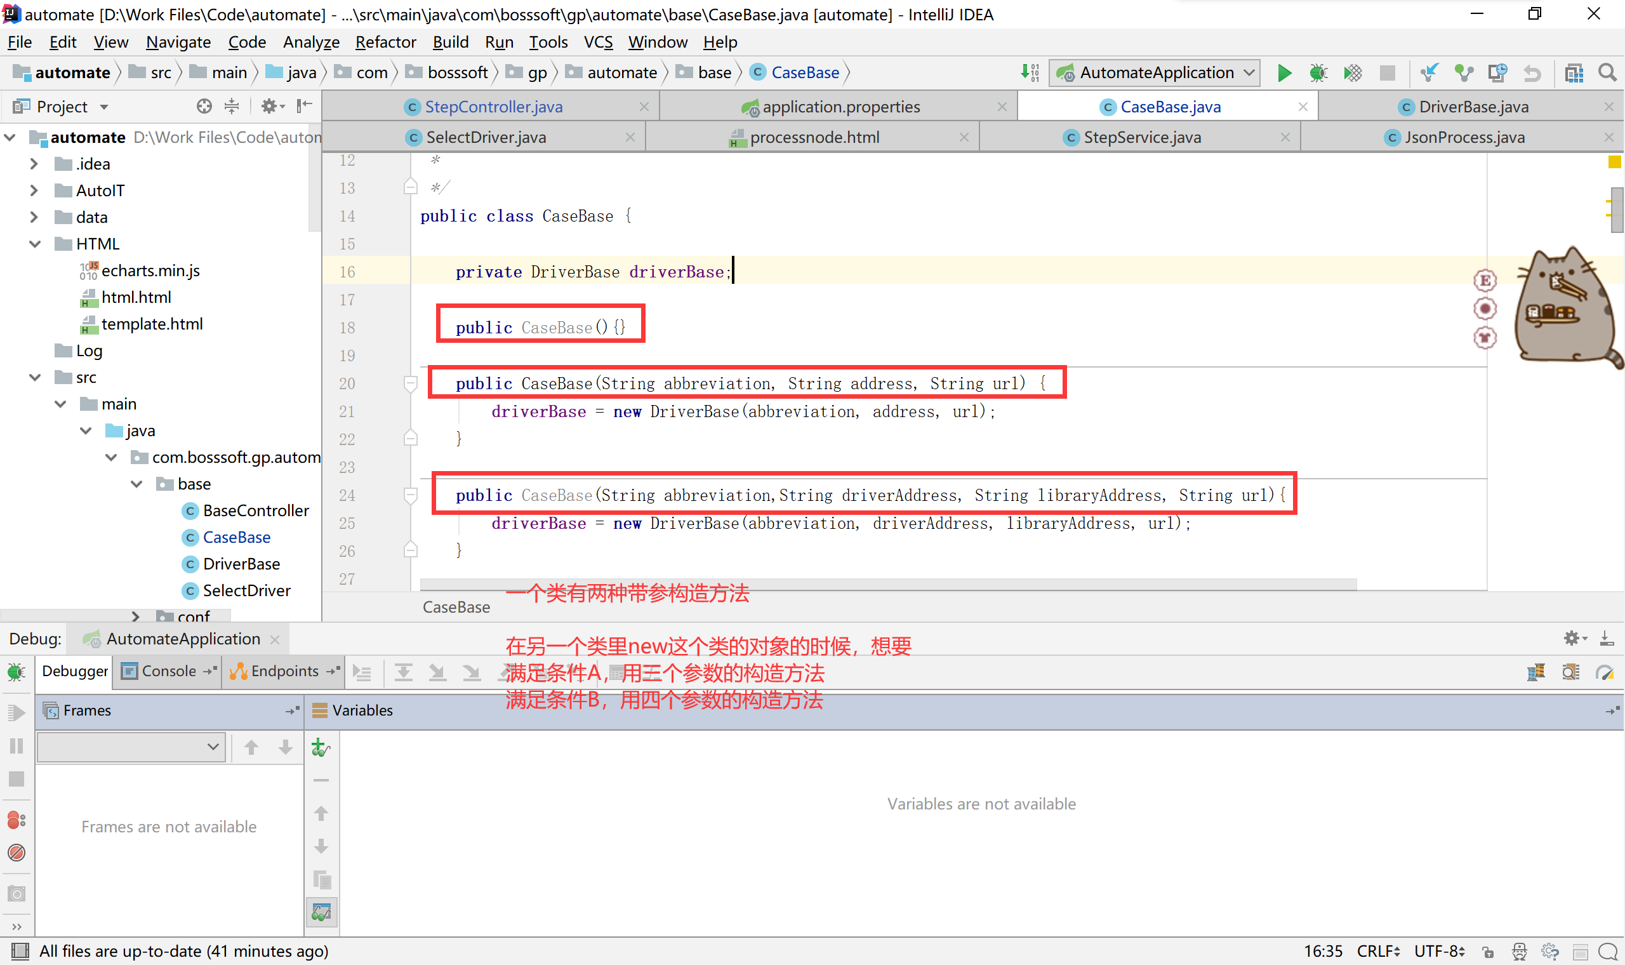Run AutomateApplication with coverage
The image size is (1625, 965).
[1353, 72]
